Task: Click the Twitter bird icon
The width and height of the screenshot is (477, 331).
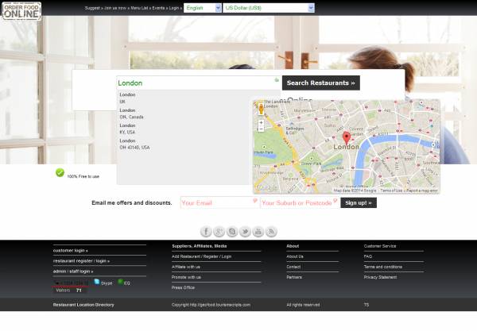Action: click(245, 231)
